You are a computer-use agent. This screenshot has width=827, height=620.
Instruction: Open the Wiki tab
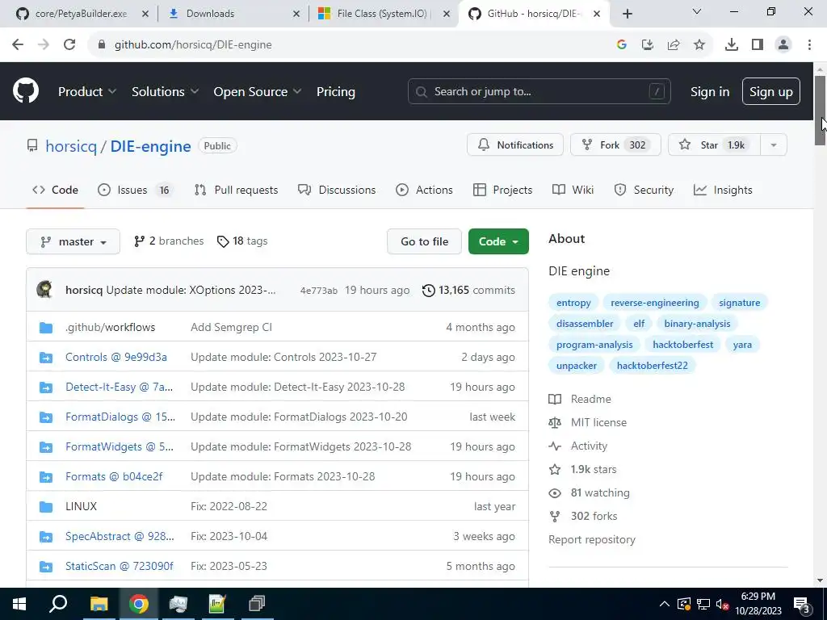(573, 190)
